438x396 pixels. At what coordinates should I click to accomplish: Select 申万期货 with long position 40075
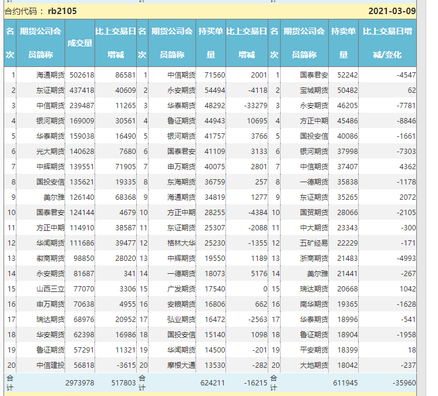(x=181, y=167)
